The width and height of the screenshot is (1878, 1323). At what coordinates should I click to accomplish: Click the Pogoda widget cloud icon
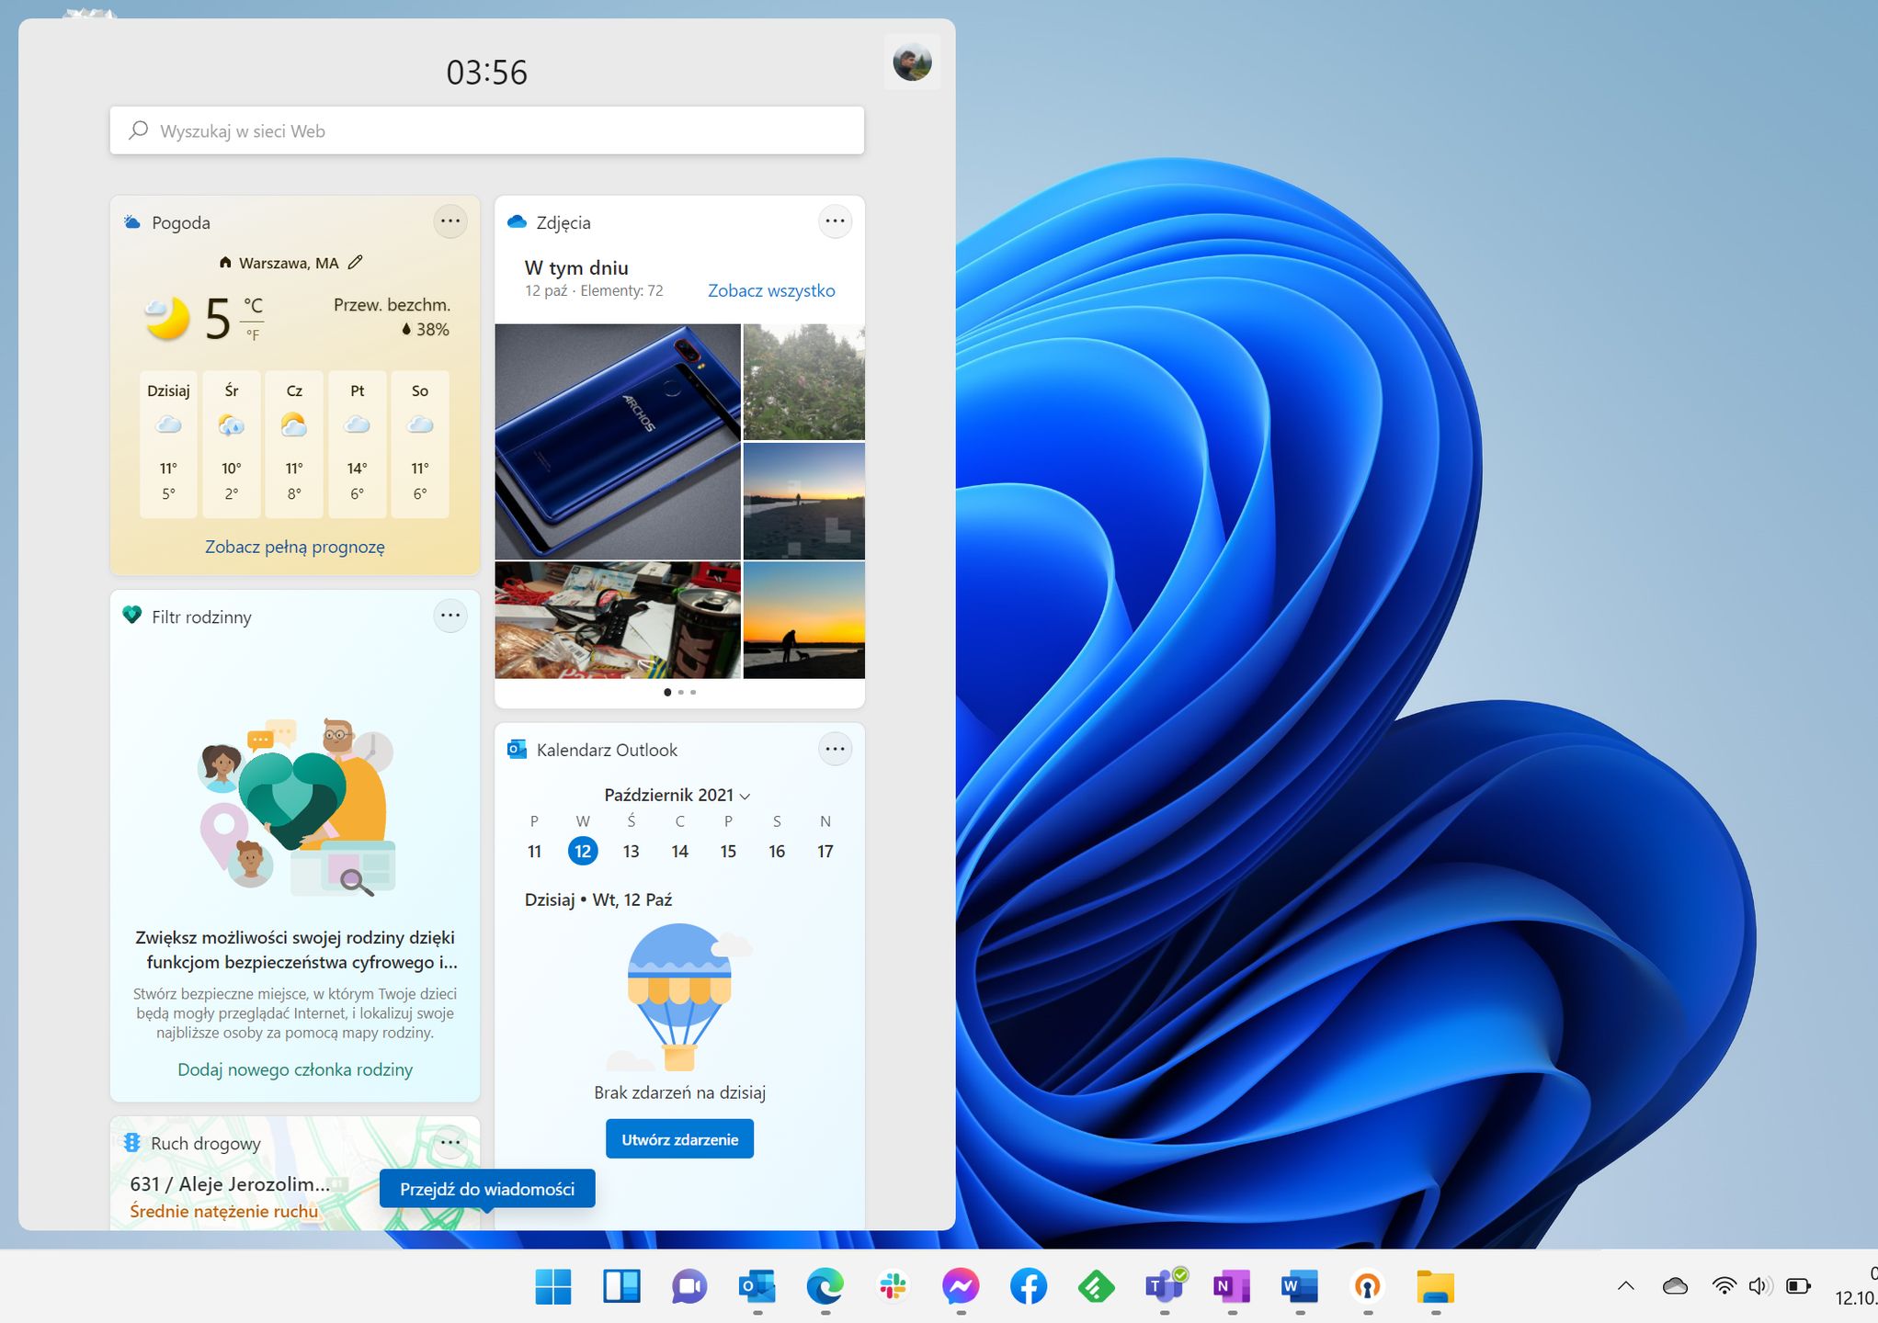(x=131, y=220)
